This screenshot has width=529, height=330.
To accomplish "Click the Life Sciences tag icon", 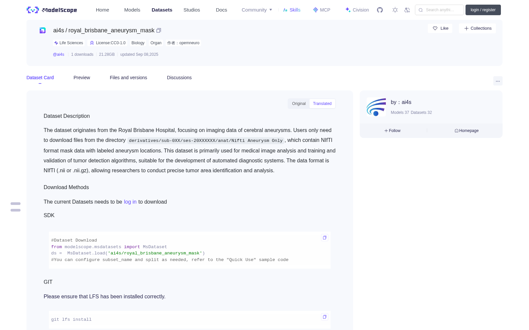I will (56, 43).
